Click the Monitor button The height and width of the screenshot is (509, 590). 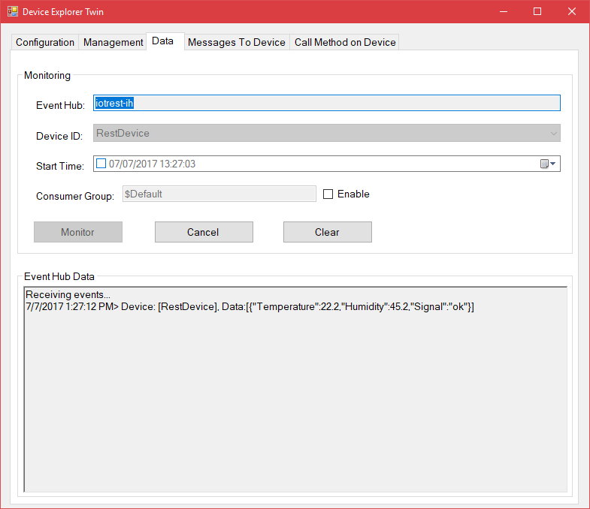coord(78,232)
